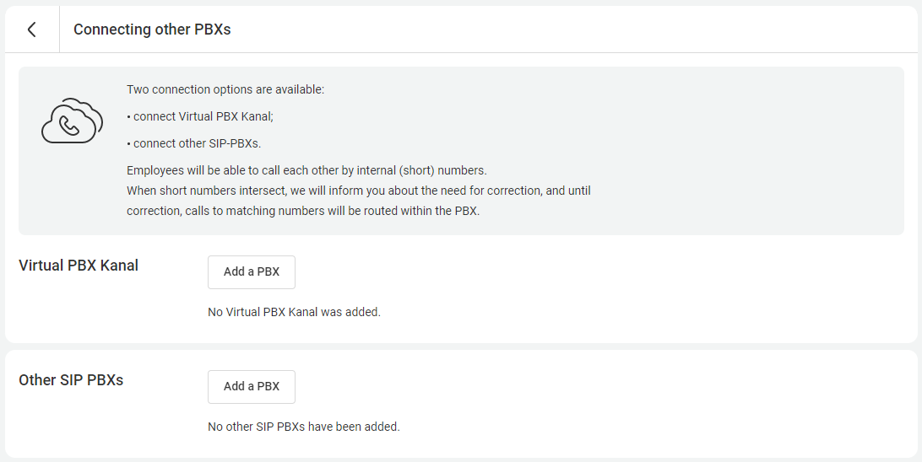Click "No other SIP PBXs have been added" message
This screenshot has width=922, height=462.
[303, 427]
